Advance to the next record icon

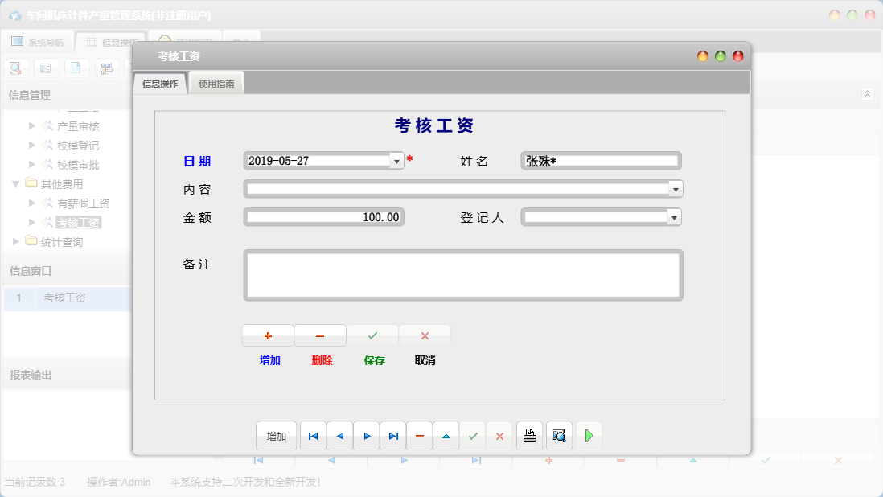tap(366, 435)
